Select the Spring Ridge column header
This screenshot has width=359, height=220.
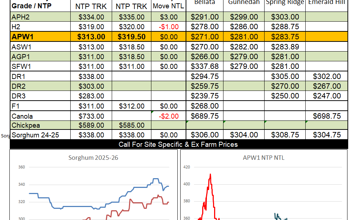pyautogui.click(x=285, y=3)
